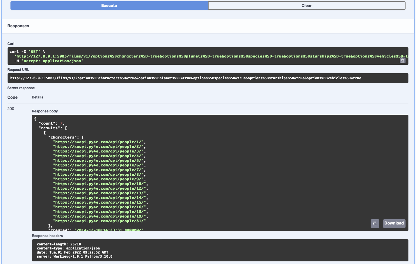Click the "count": 7 line in the response
This screenshot has width=416, height=264.
click(x=51, y=123)
